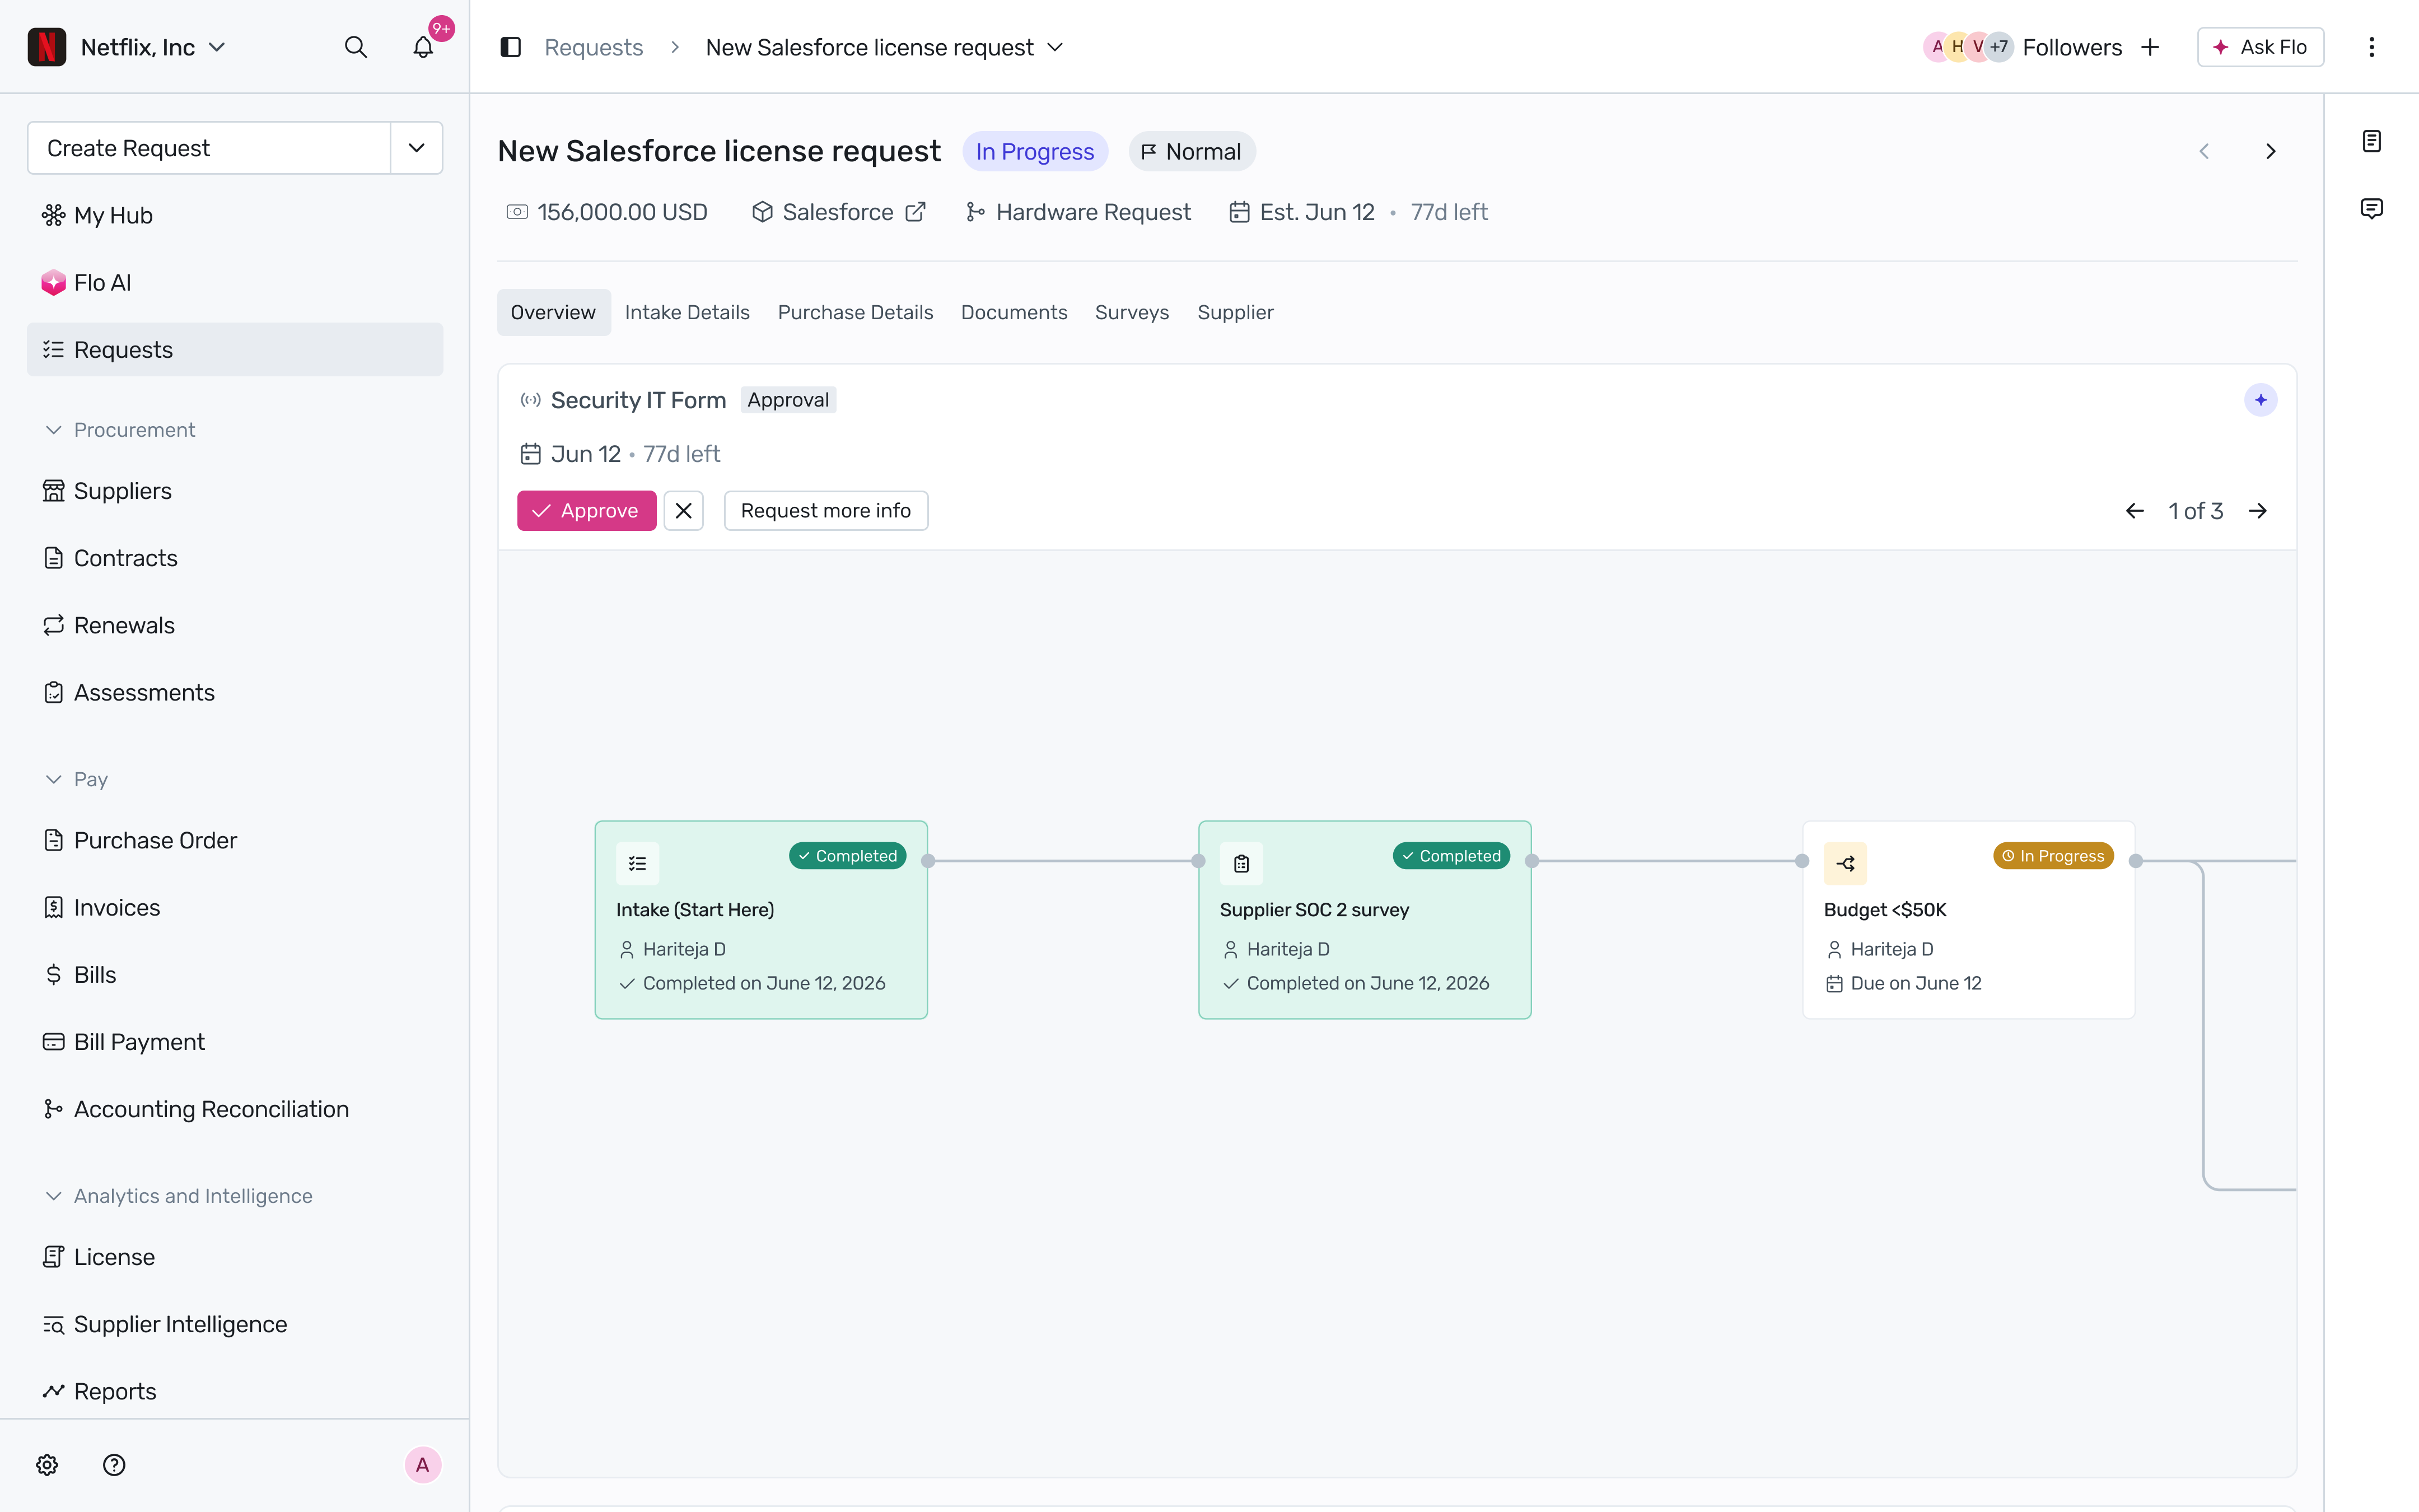Open the Supplier tab

coord(1235,313)
